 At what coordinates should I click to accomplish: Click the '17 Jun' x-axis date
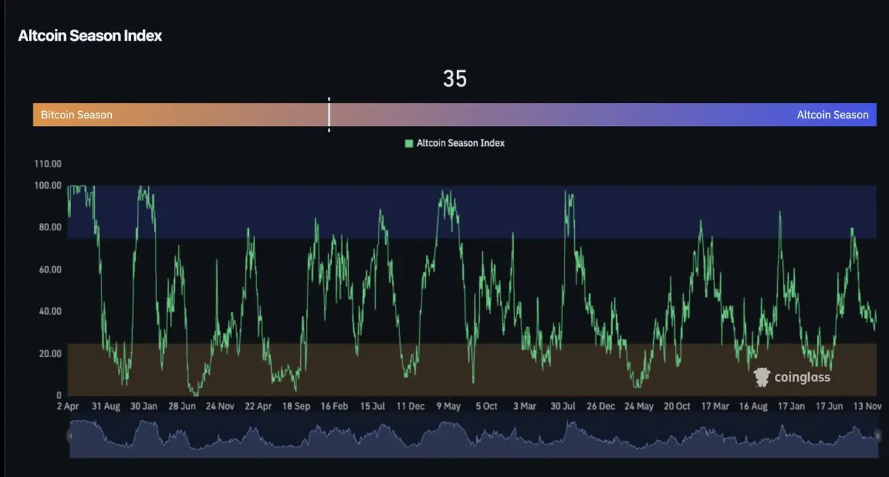(x=830, y=407)
